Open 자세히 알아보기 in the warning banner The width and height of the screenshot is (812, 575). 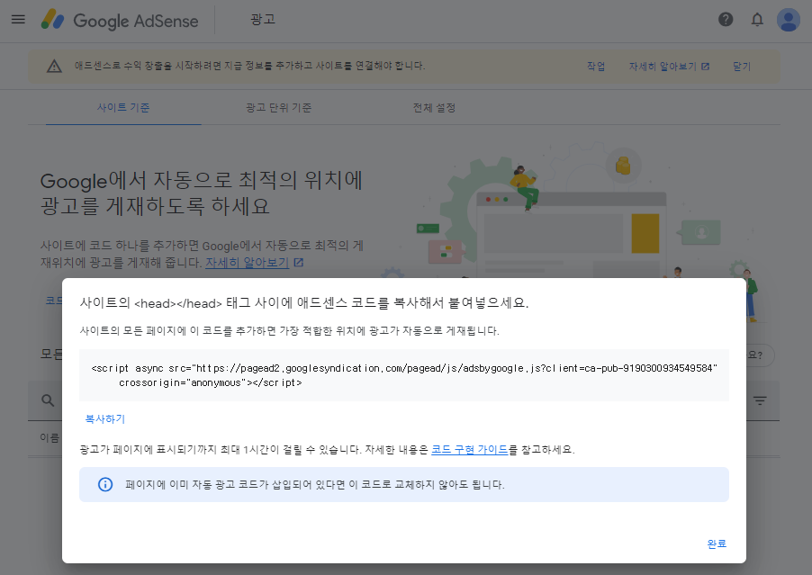(669, 67)
